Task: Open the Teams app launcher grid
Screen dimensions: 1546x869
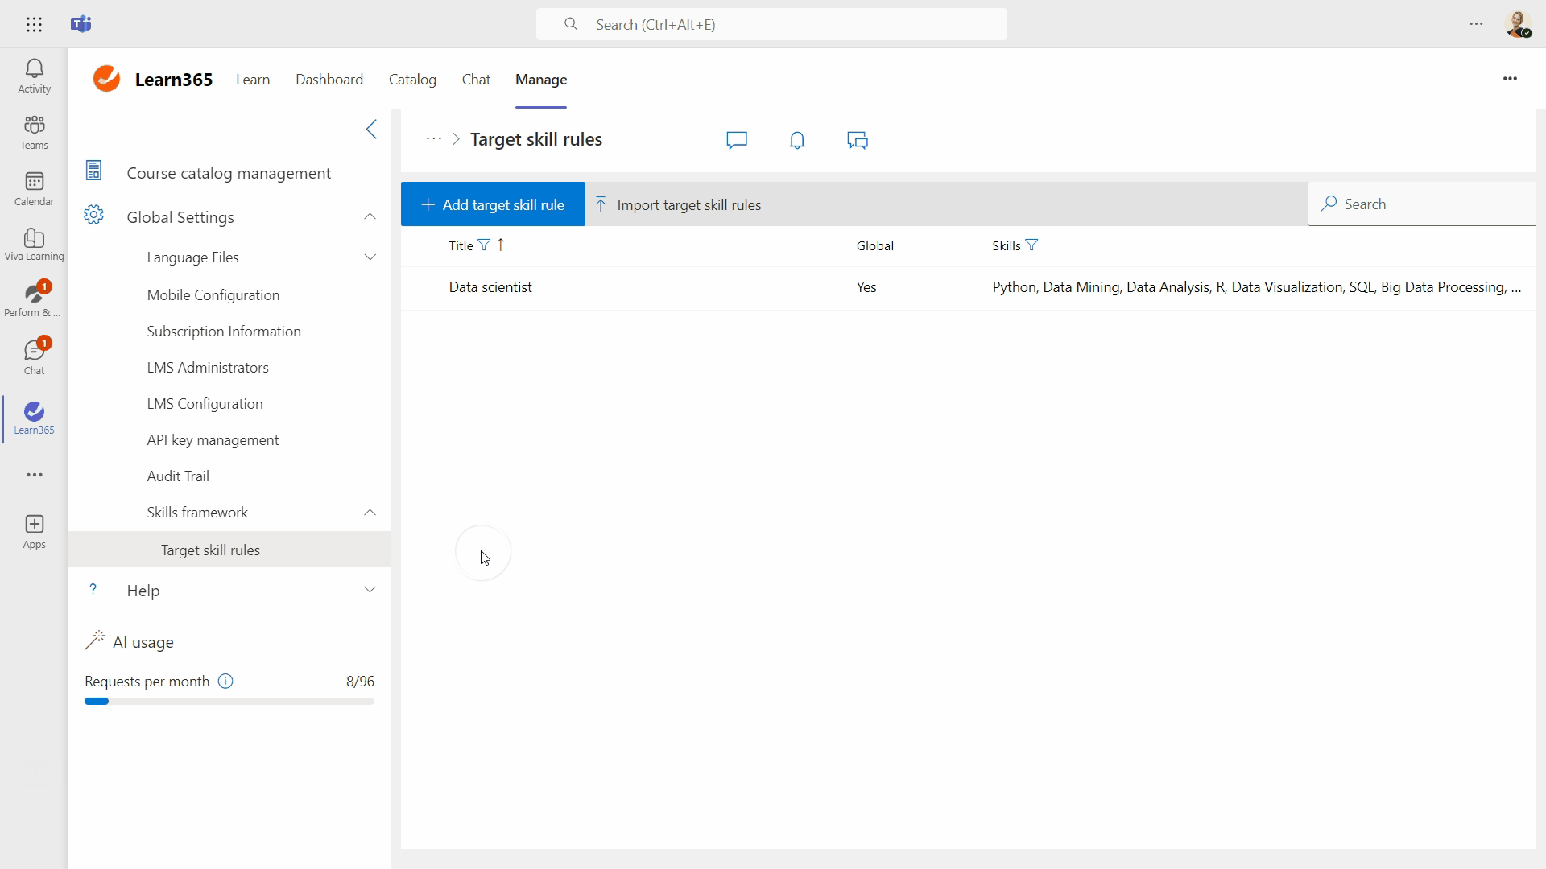Action: pos(34,24)
